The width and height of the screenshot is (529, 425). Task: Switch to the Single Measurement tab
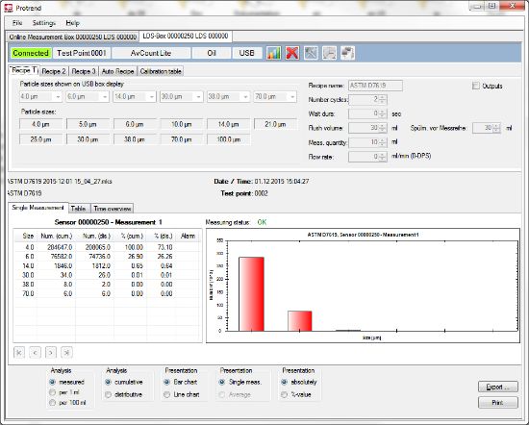click(x=38, y=208)
